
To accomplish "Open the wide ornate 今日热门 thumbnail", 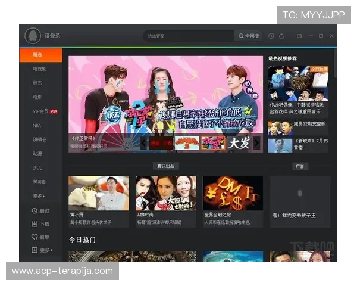I will 132,256.
